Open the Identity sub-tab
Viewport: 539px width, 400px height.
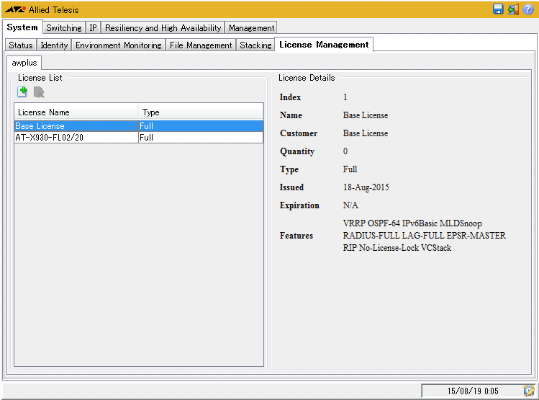tap(54, 45)
